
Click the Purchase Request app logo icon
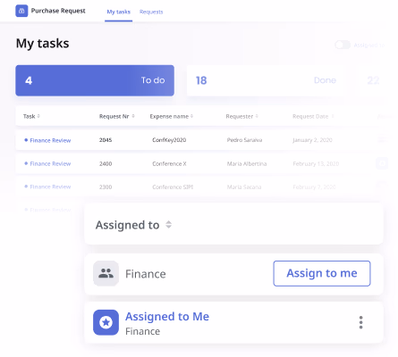(21, 11)
